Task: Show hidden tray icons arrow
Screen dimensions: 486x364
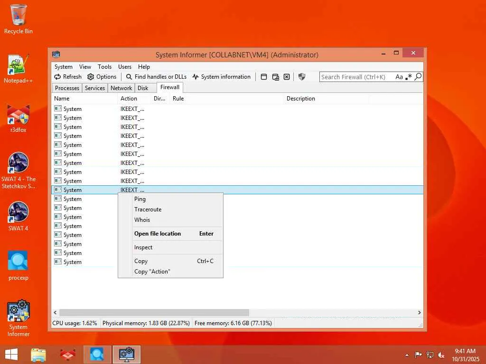Action: pyautogui.click(x=407, y=355)
